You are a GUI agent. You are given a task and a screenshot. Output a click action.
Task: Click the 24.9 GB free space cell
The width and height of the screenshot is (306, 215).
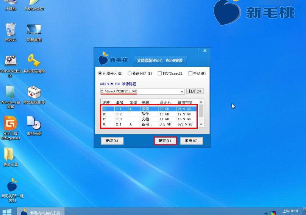pyautogui.click(x=184, y=109)
